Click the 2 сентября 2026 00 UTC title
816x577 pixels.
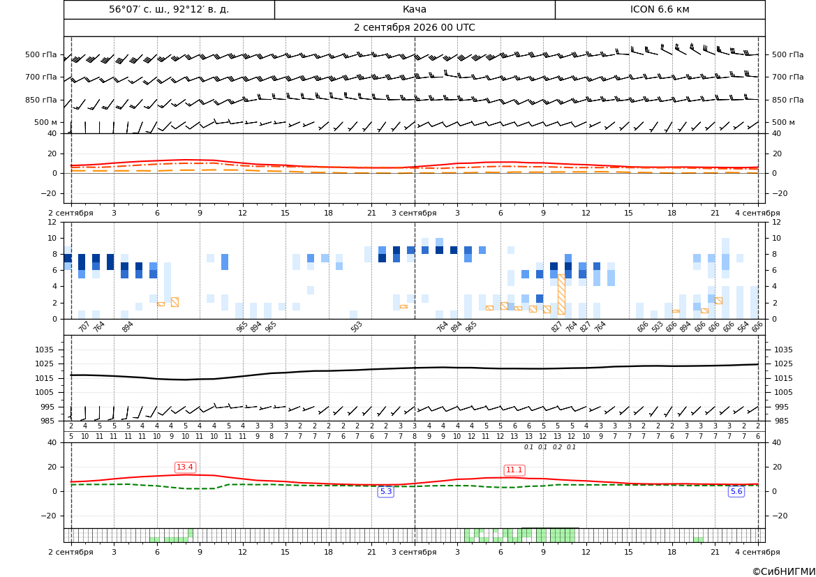click(x=414, y=28)
